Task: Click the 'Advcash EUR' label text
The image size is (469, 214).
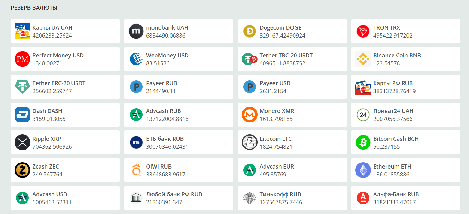Action: [x=277, y=166]
